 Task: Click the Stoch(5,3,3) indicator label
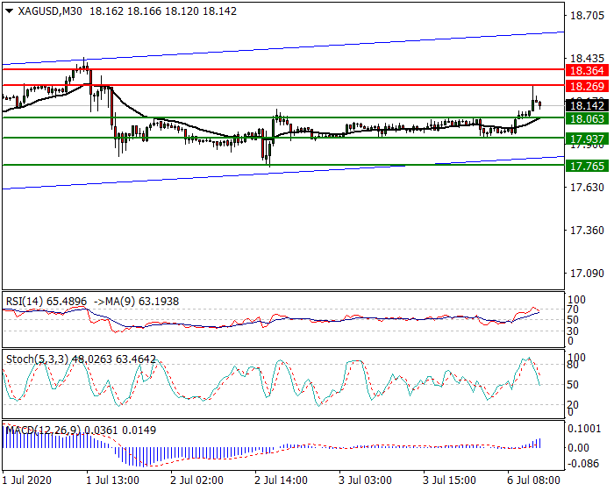tap(37, 359)
